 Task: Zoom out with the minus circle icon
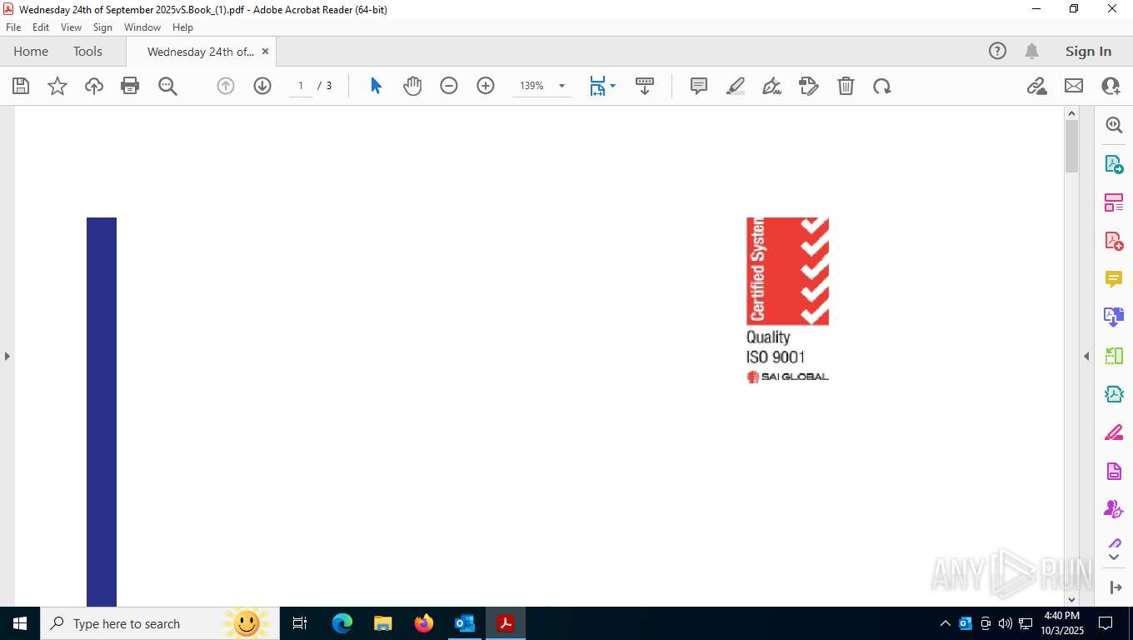coord(449,86)
